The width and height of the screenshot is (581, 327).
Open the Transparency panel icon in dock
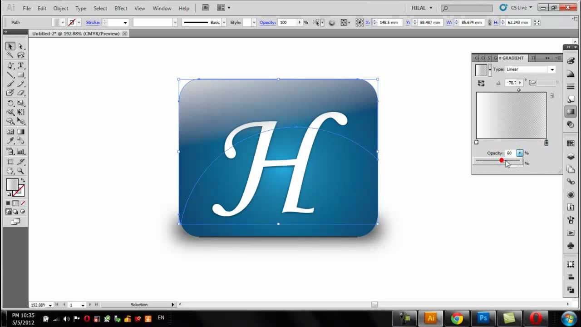pos(571,124)
